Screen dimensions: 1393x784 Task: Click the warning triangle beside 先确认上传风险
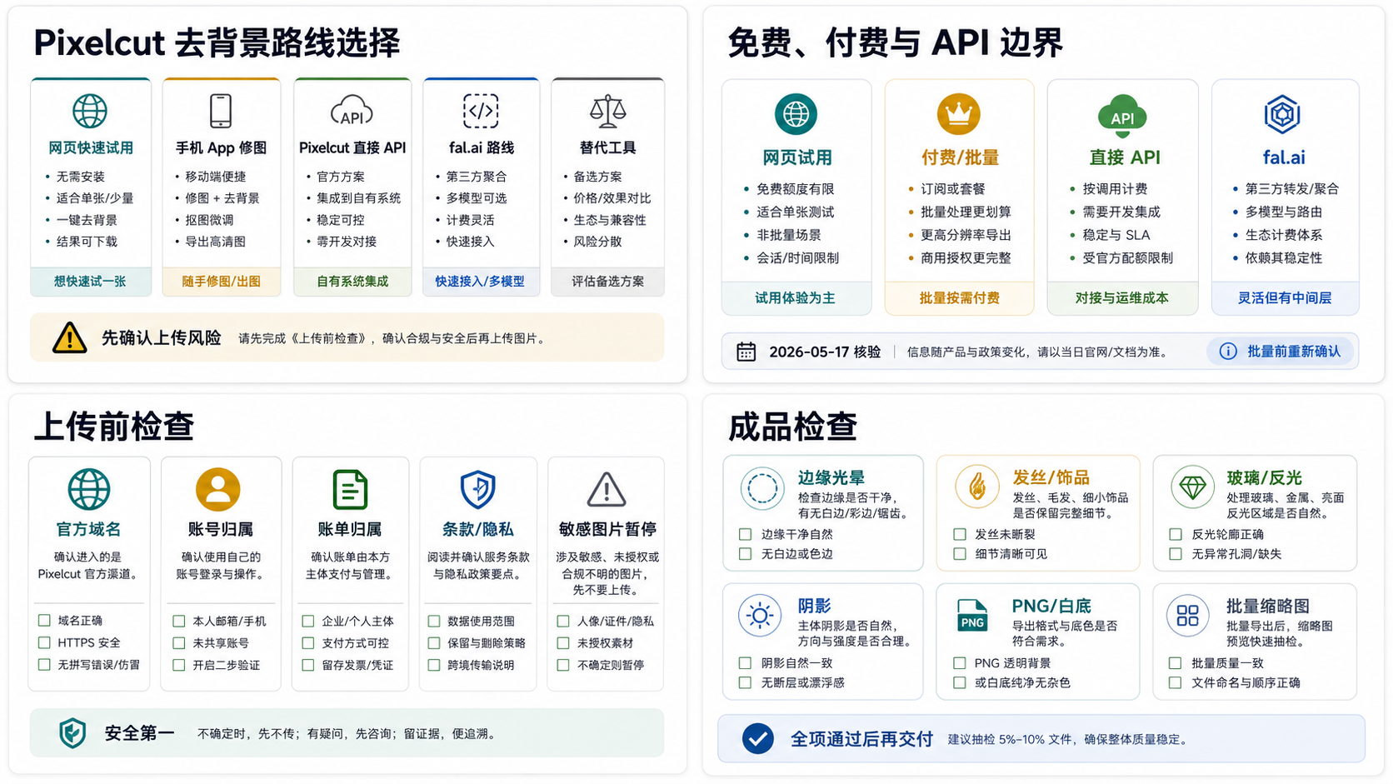[69, 337]
